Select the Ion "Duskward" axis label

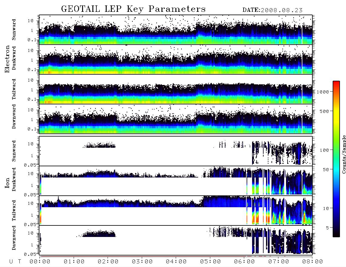point(14,180)
